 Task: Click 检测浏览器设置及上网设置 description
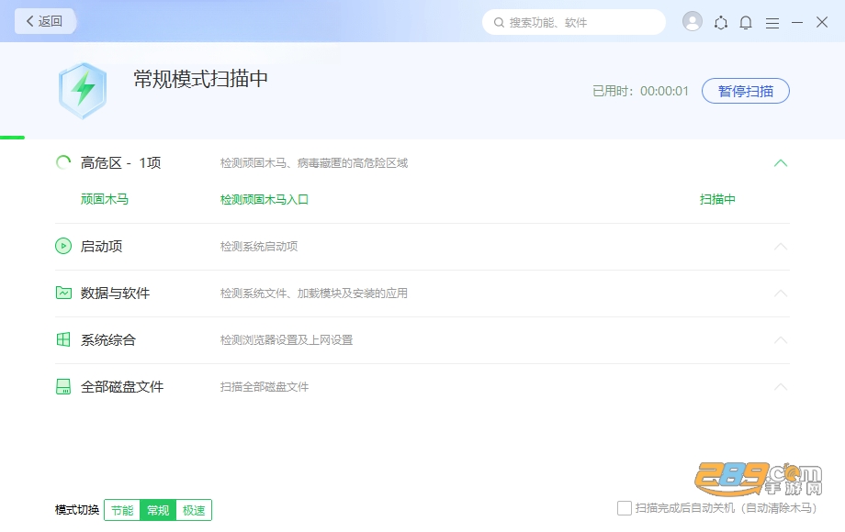(x=287, y=340)
